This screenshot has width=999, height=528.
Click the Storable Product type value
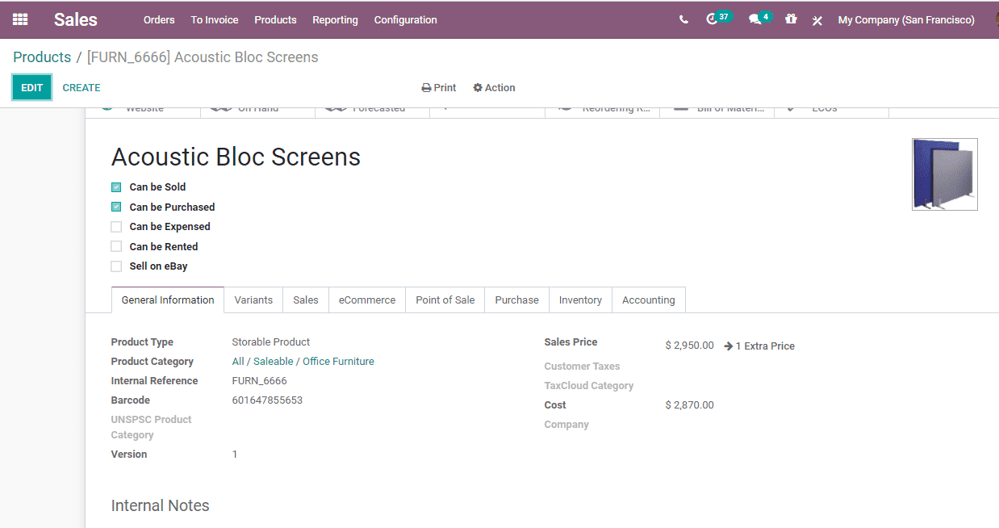pyautogui.click(x=271, y=342)
